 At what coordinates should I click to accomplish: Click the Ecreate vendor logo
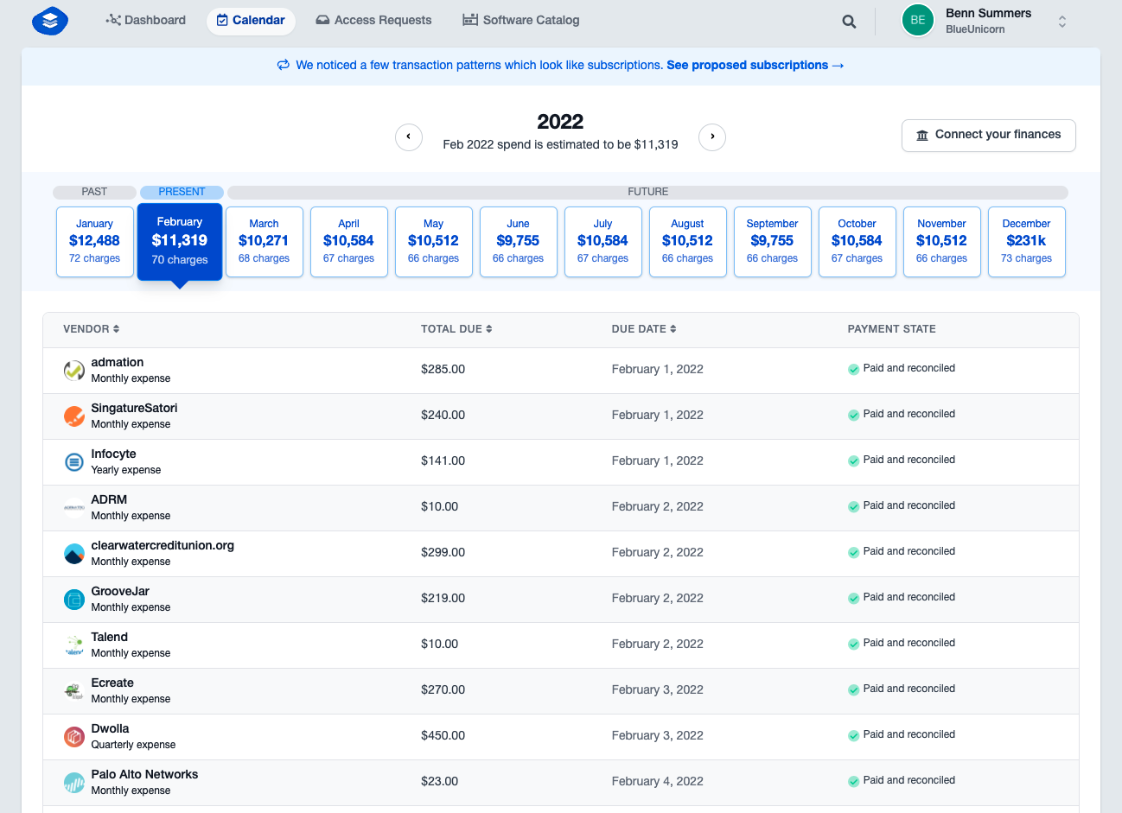pos(74,691)
